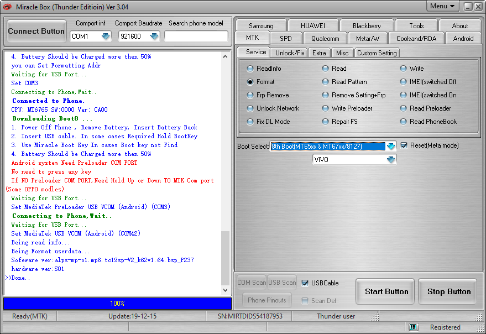Viewport: 486px width, 334px height.
Task: Switch to the MTK tab
Action: 252,38
